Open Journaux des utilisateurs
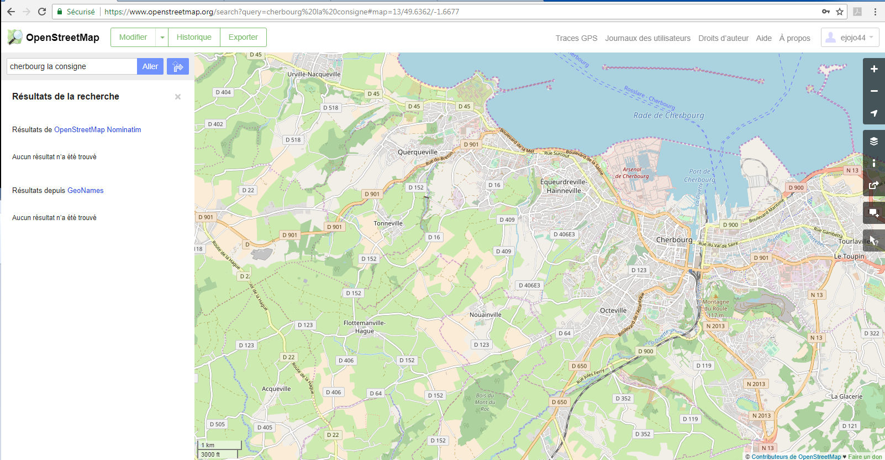 pos(647,38)
